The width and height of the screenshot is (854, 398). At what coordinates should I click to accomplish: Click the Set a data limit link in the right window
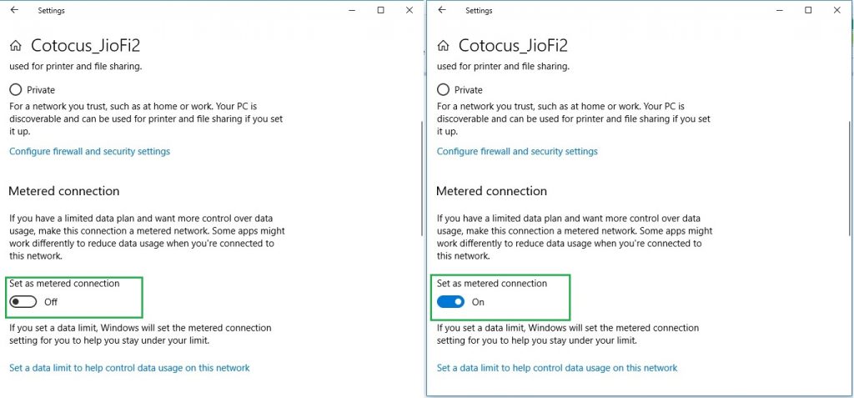557,368
